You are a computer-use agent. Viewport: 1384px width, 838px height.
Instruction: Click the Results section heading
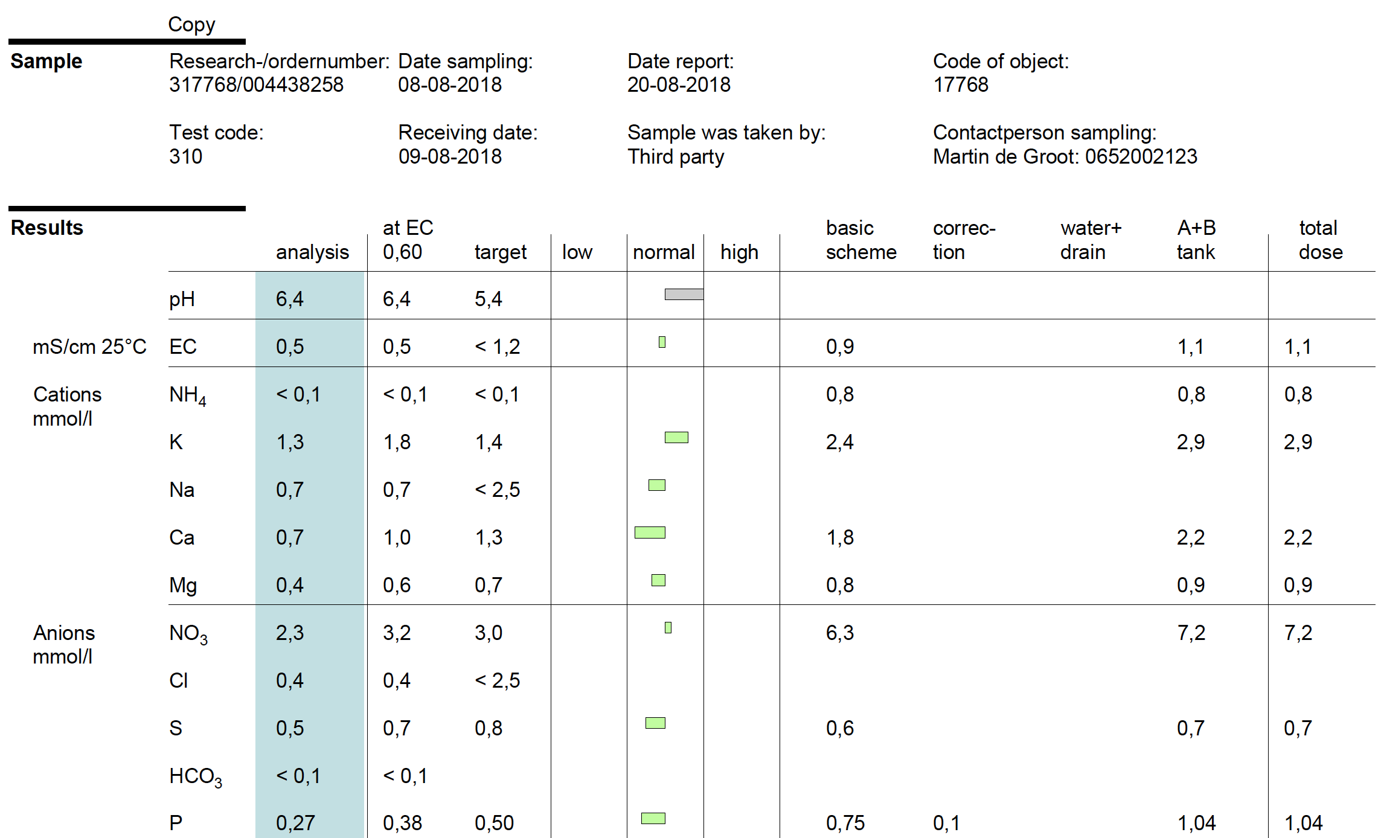(47, 228)
